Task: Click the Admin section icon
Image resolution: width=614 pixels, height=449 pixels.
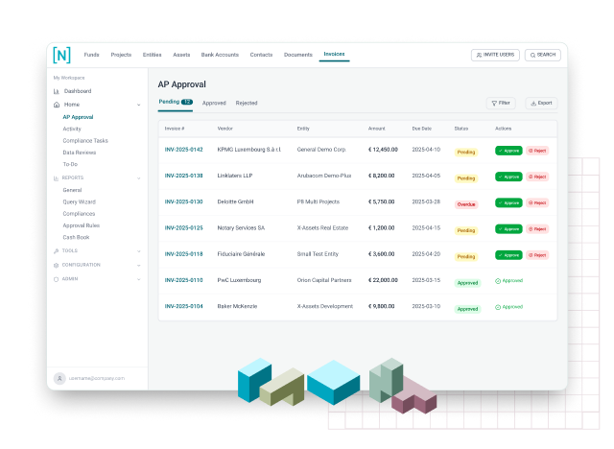Action: click(56, 279)
